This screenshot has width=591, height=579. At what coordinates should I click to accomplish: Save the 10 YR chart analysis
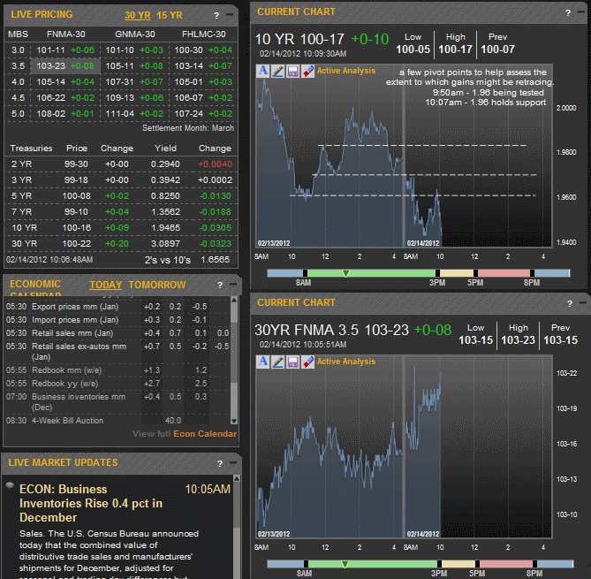click(x=292, y=72)
